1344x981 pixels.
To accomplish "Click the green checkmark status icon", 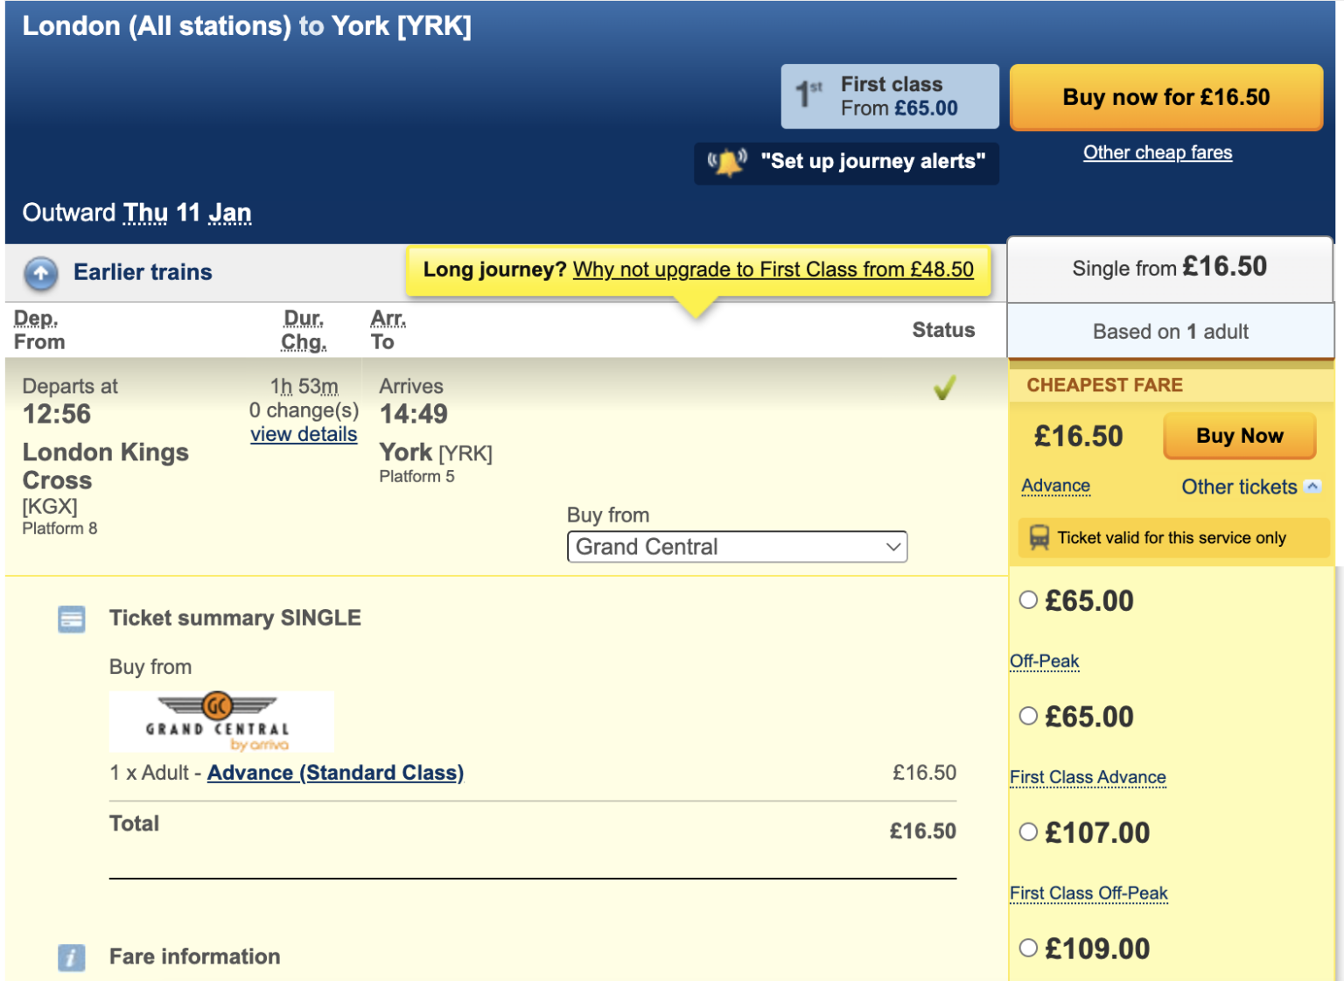I will (x=943, y=388).
